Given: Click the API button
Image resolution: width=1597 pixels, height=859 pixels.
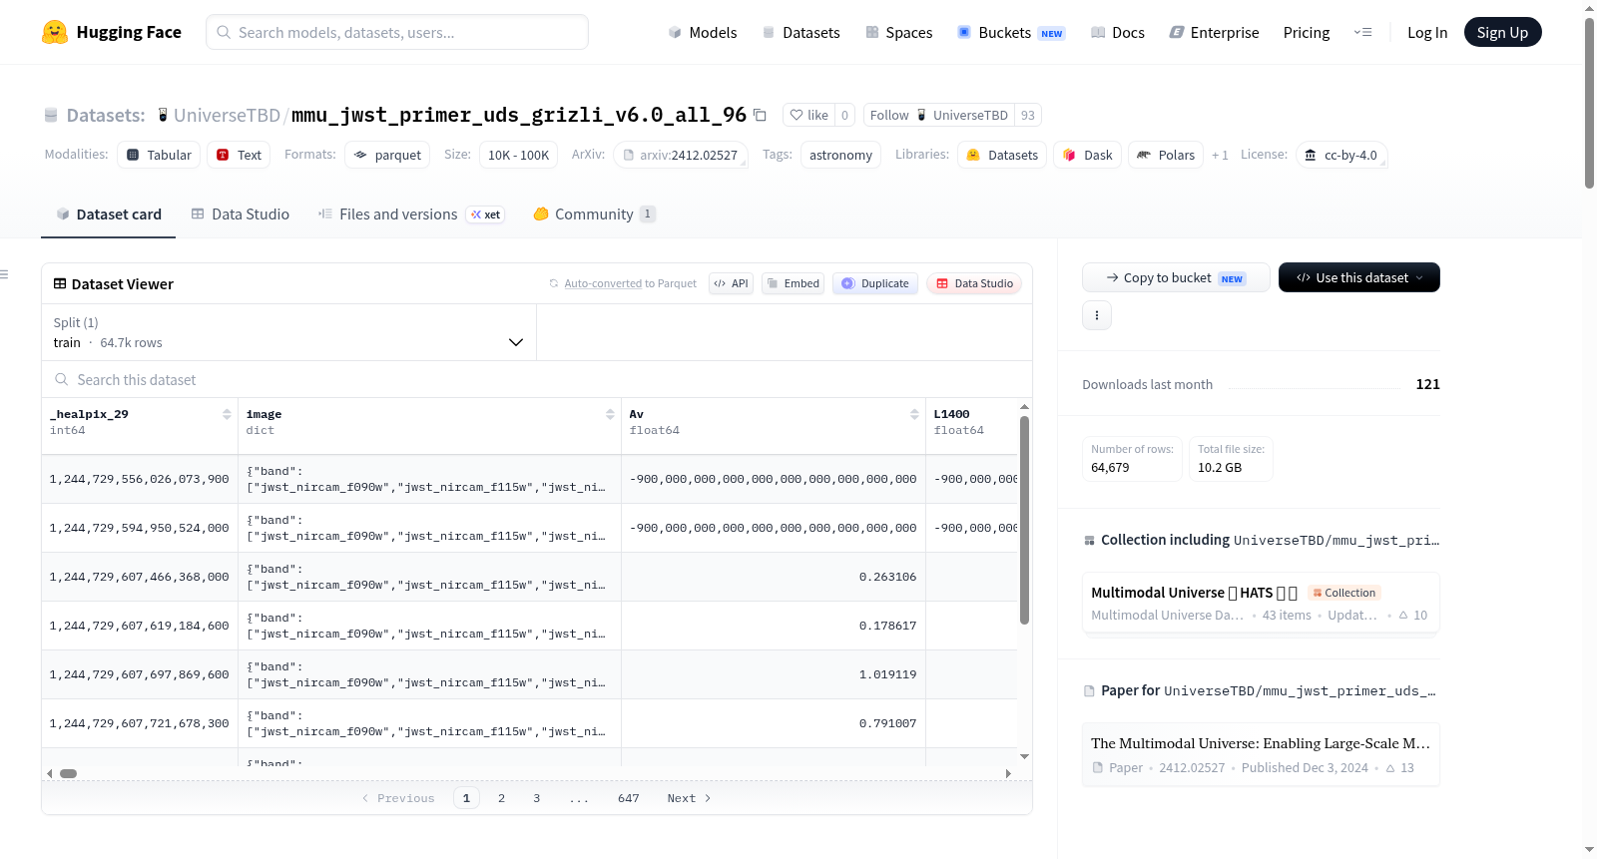Looking at the screenshot, I should (731, 283).
